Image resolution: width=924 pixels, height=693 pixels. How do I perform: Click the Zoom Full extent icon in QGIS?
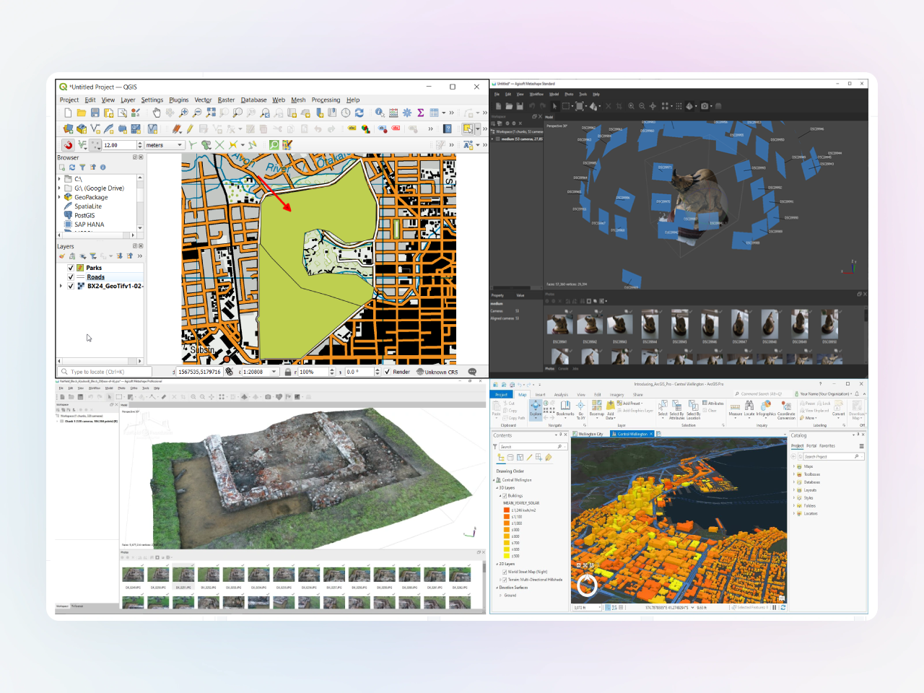coord(211,113)
